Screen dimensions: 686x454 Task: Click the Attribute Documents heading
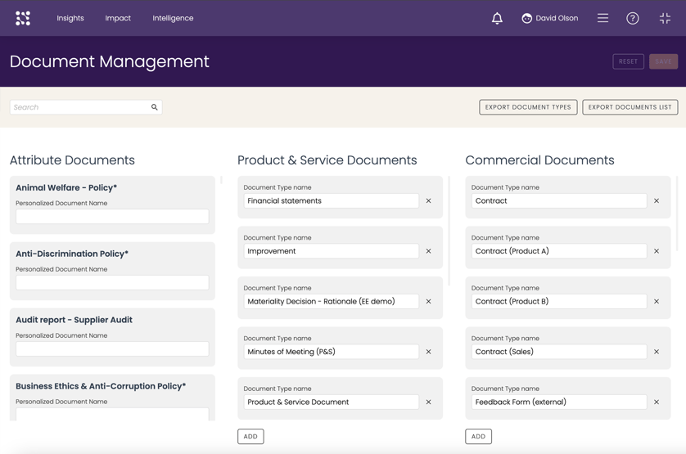[x=72, y=160]
